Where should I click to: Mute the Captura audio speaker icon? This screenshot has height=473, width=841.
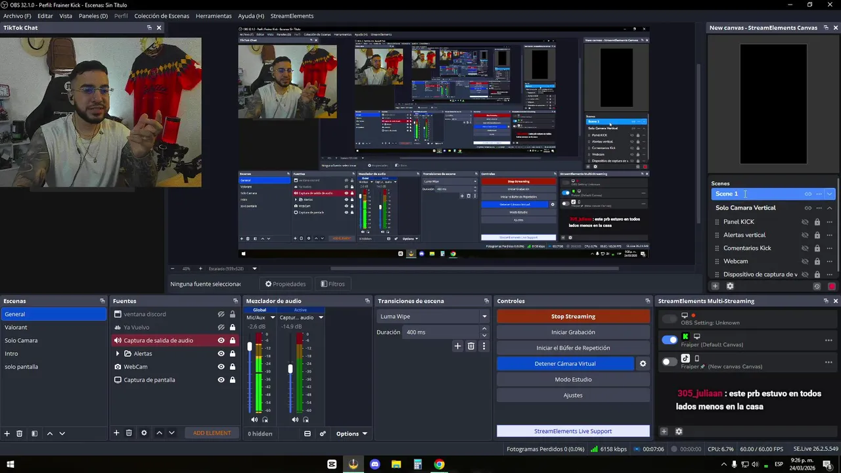tap(295, 419)
